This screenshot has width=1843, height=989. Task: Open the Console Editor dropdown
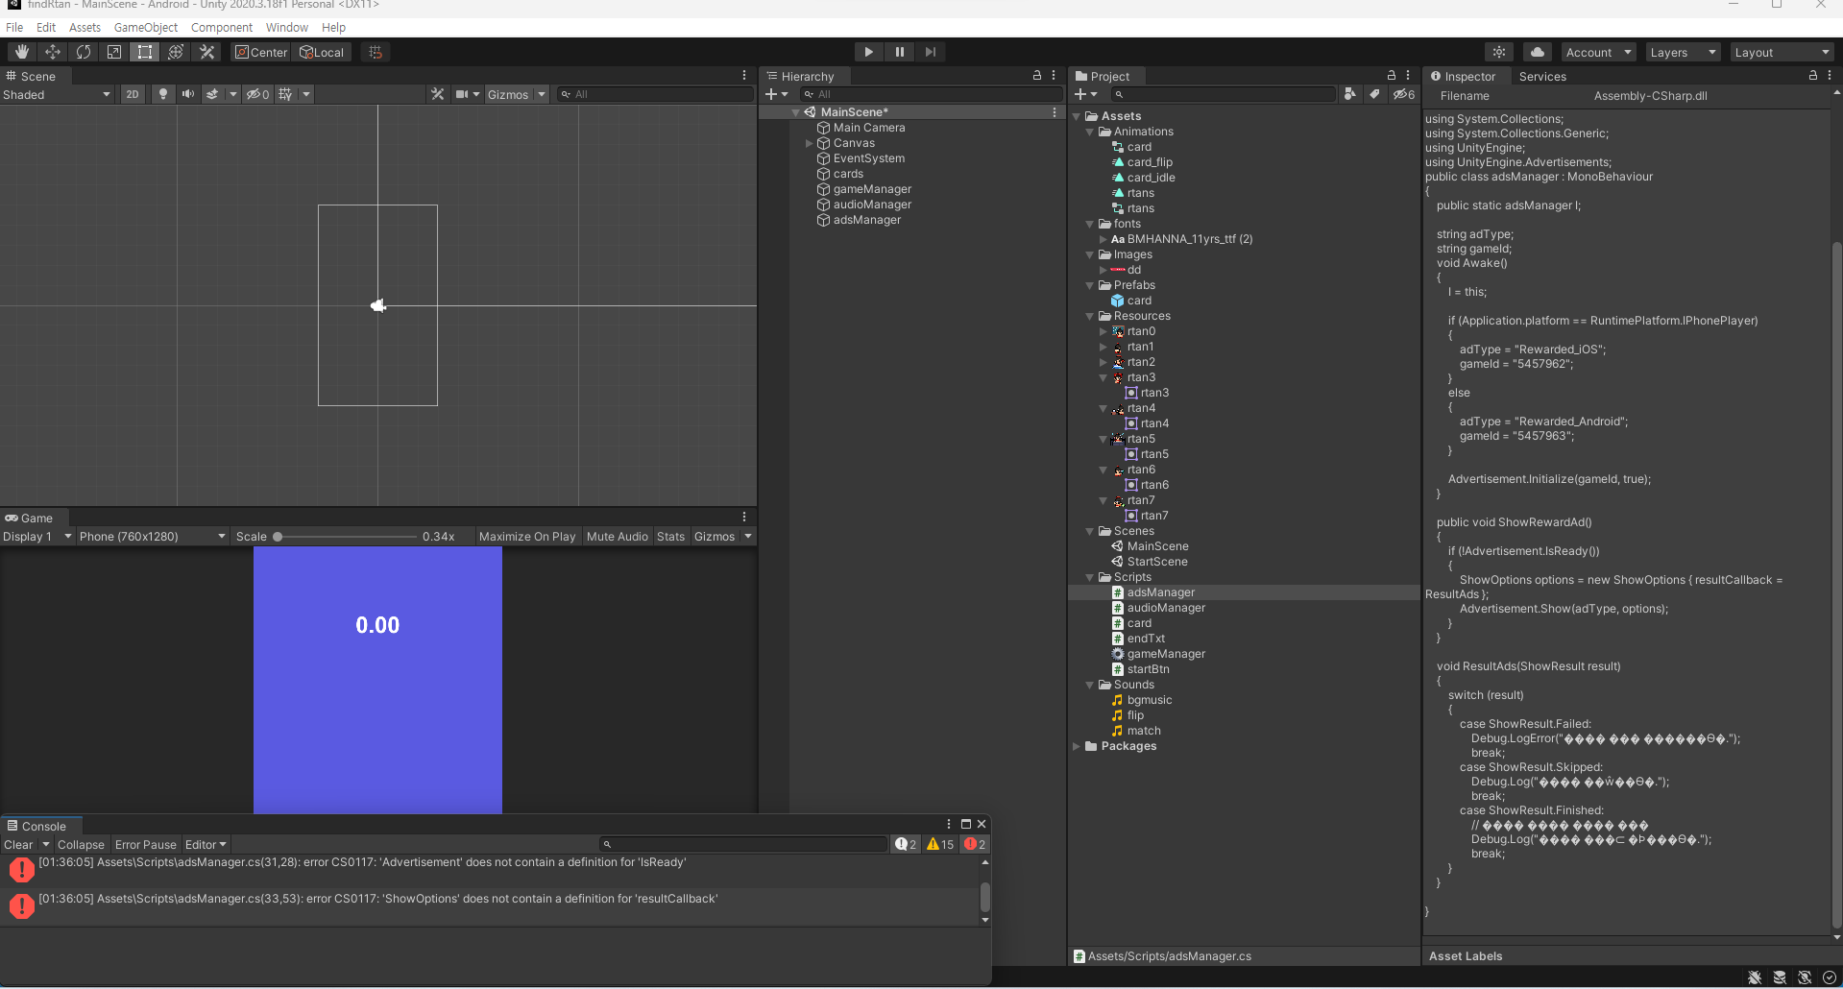click(x=206, y=845)
